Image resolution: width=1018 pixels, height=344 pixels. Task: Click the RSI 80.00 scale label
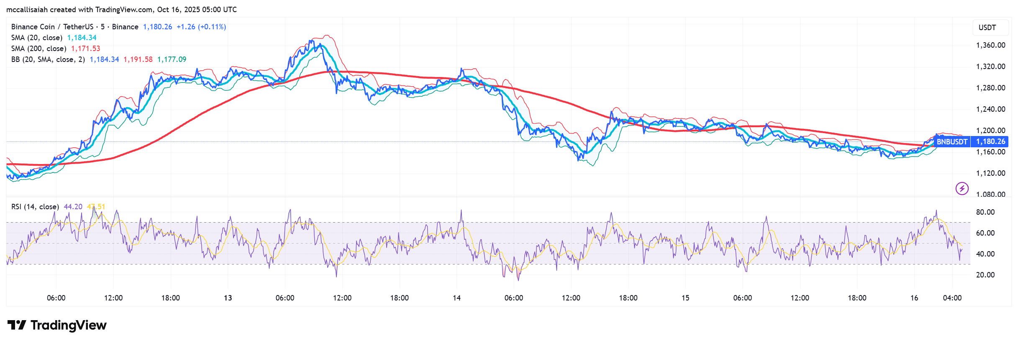click(x=985, y=212)
